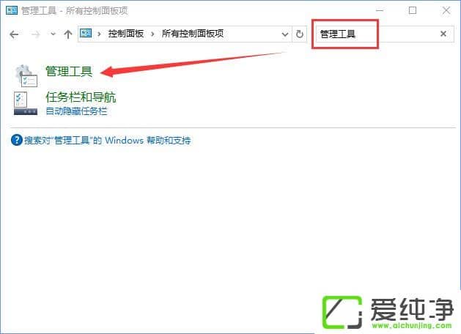The height and width of the screenshot is (334, 461).
Task: Open the 任务栏和导航 result link
Action: (x=81, y=97)
